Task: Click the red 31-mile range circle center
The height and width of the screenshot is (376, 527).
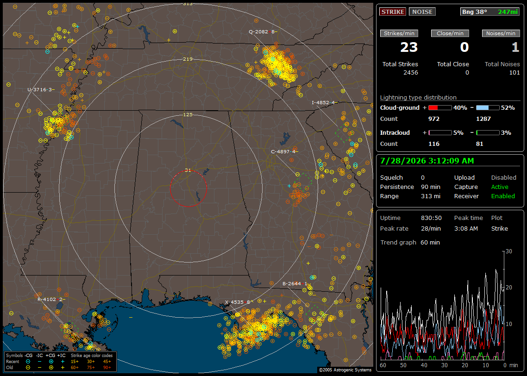Action: point(188,188)
